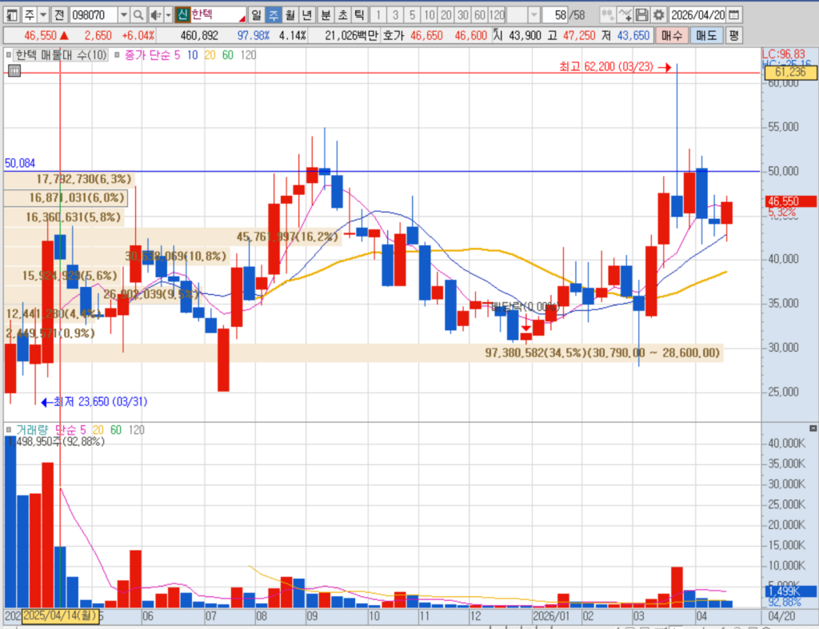Click the 50,084 horizontal line label
This screenshot has height=629, width=819.
20,163
